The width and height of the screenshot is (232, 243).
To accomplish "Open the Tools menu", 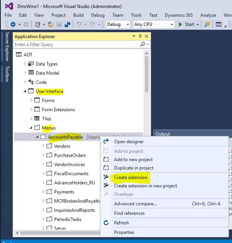I will click(x=136, y=15).
